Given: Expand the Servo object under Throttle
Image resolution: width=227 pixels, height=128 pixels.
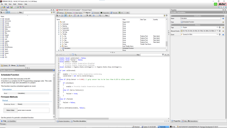Looking at the screenshot, I should click(61, 46).
